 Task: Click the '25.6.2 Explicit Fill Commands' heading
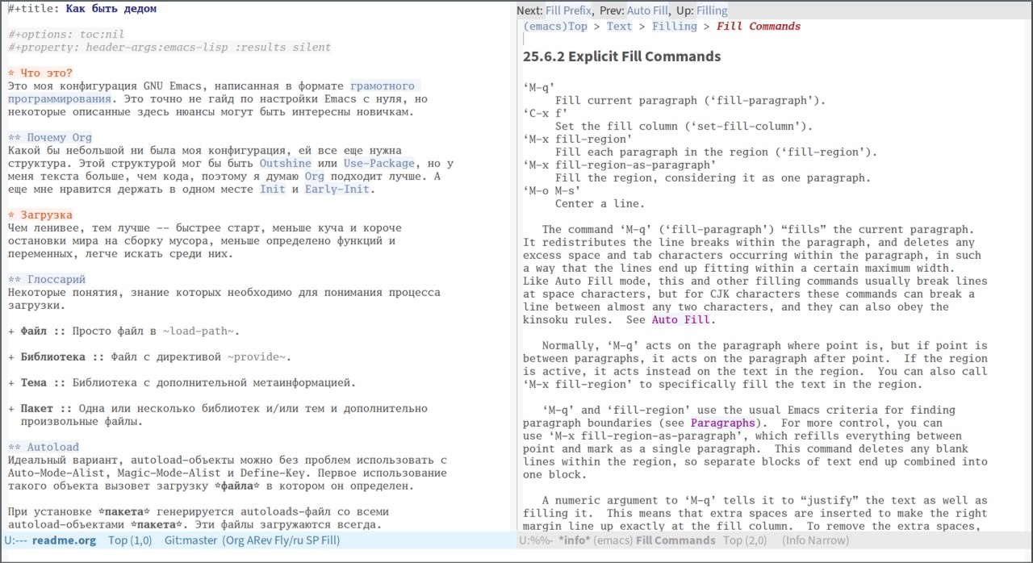(621, 56)
